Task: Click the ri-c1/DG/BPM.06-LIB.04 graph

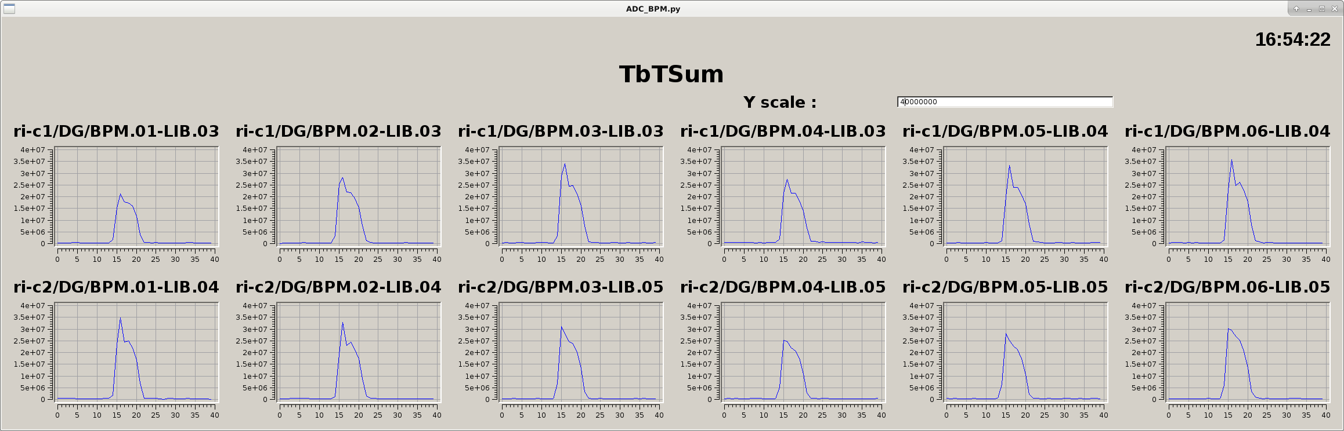Action: 1247,196
